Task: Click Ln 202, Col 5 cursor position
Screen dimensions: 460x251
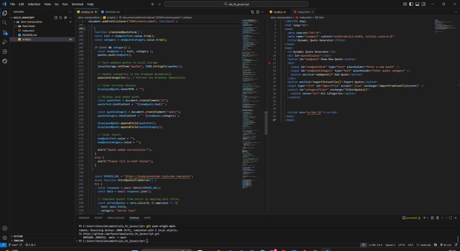Action: click(x=376, y=244)
